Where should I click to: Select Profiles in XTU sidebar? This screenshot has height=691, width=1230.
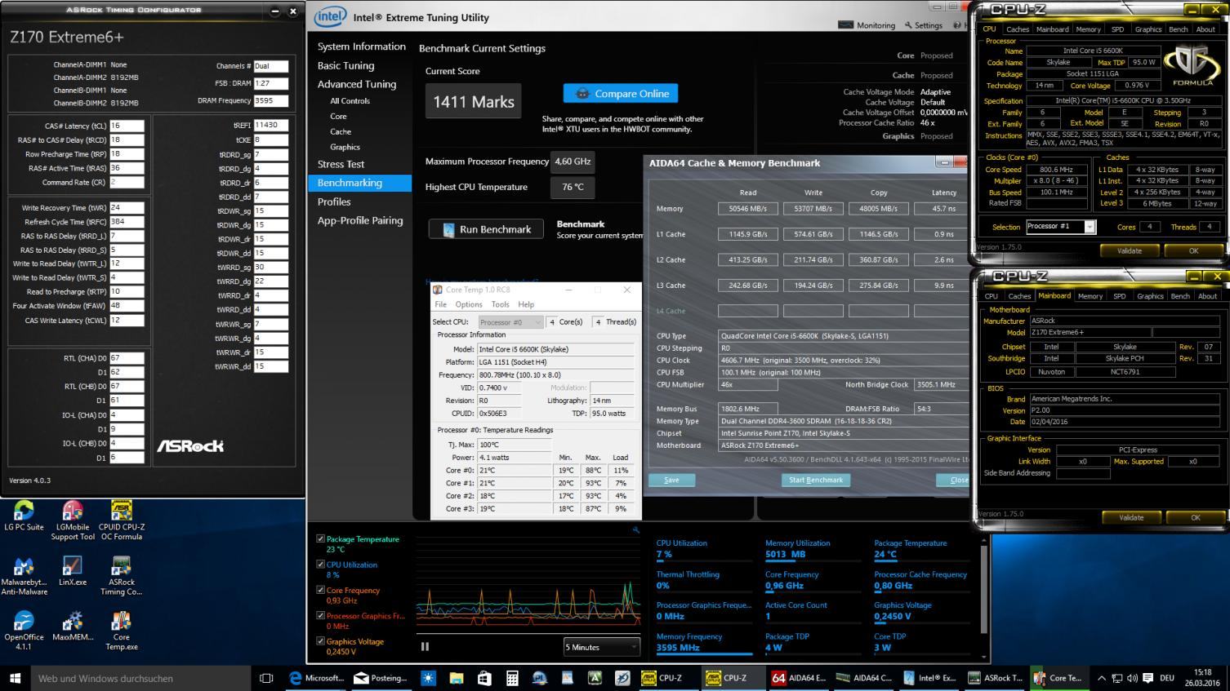334,202
